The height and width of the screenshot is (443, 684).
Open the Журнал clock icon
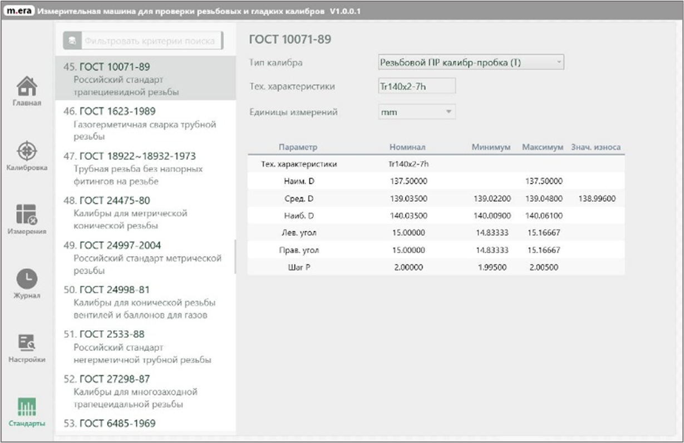pyautogui.click(x=27, y=278)
